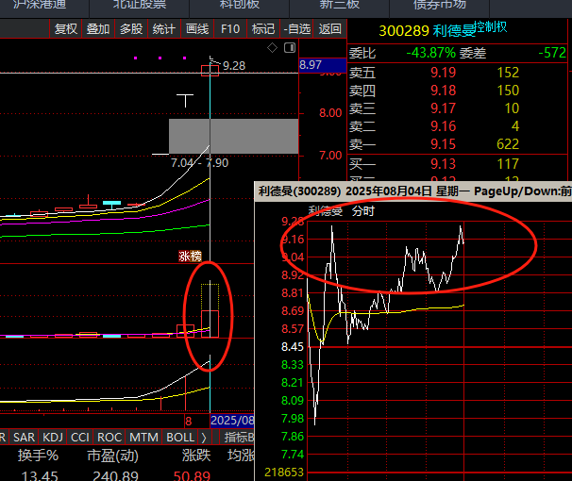572x481 pixels.
Task: Click the 换手% column header
Action: pos(38,456)
